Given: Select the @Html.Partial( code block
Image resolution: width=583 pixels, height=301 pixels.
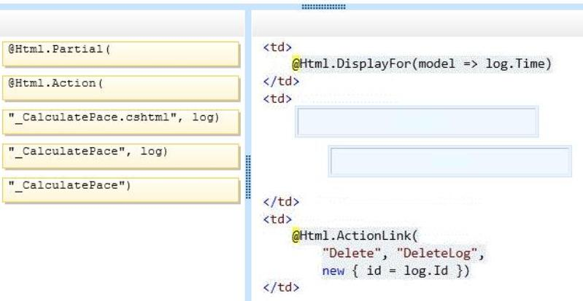Looking at the screenshot, I should 121,54.
